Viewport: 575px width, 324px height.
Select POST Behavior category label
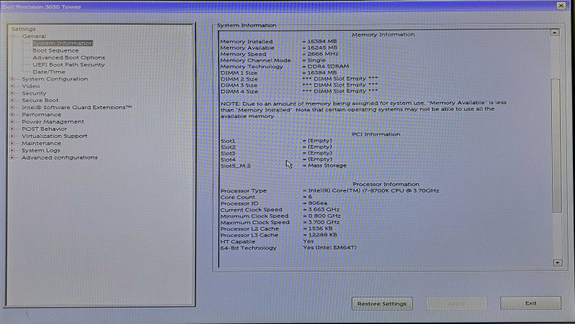pyautogui.click(x=45, y=129)
